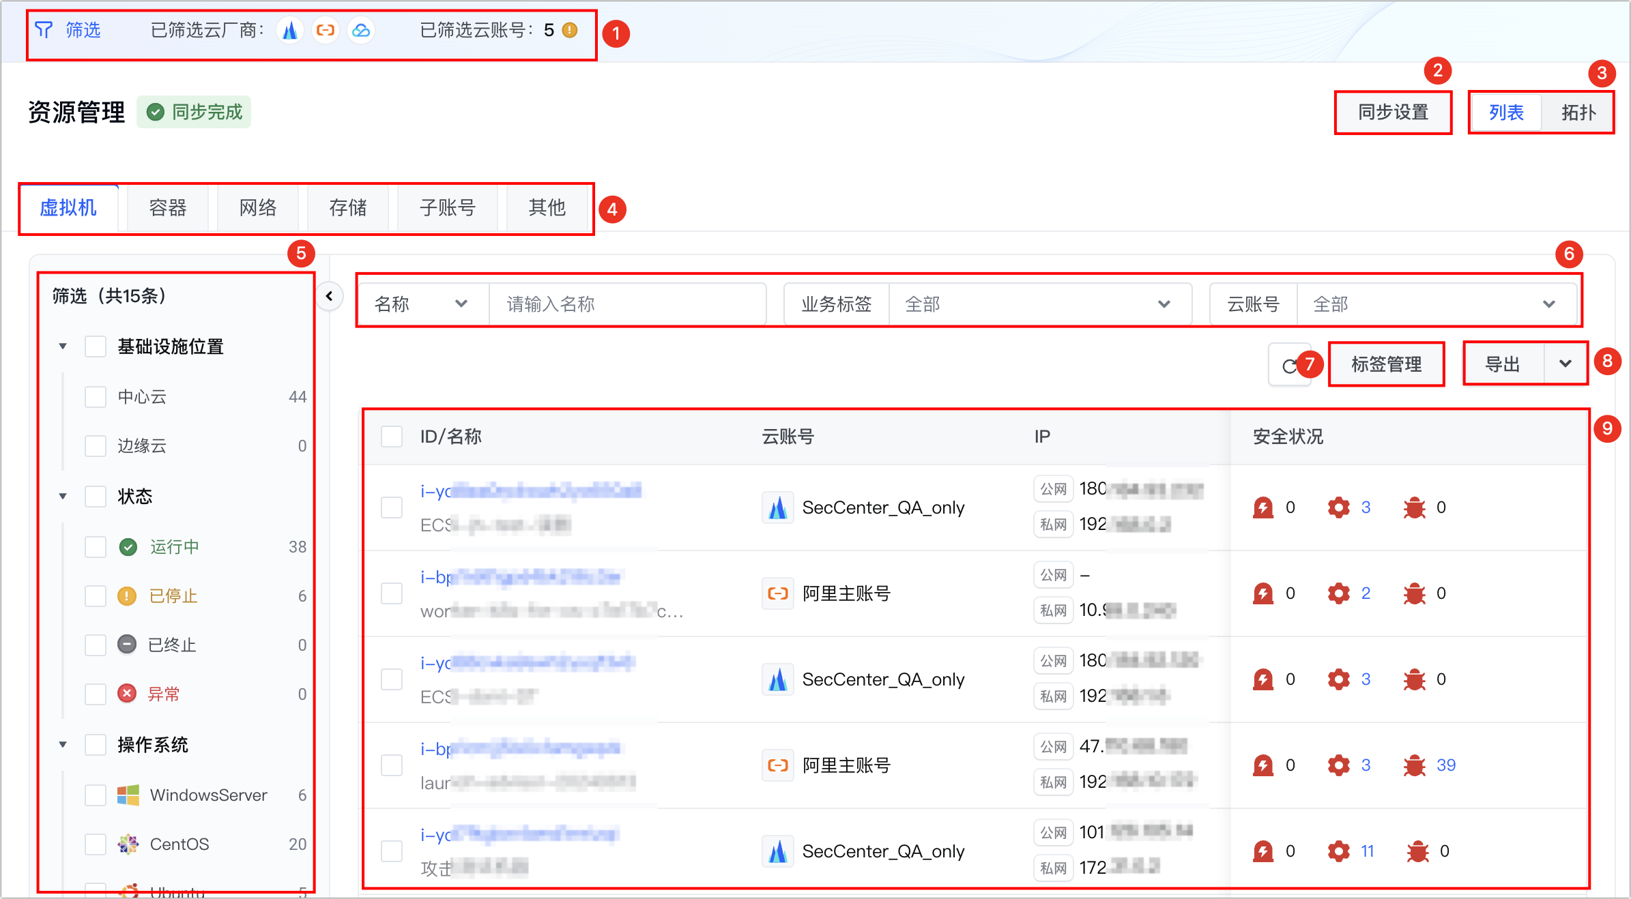1631x899 pixels.
Task: Switch to the 网络 tab
Action: coord(258,208)
